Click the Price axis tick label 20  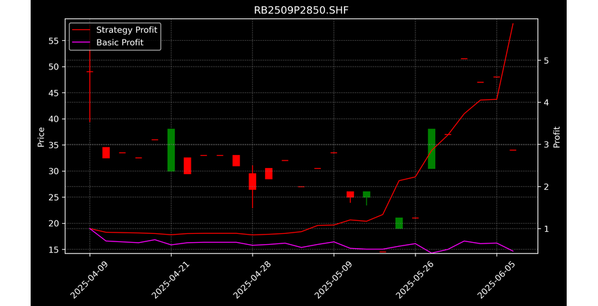pos(54,224)
